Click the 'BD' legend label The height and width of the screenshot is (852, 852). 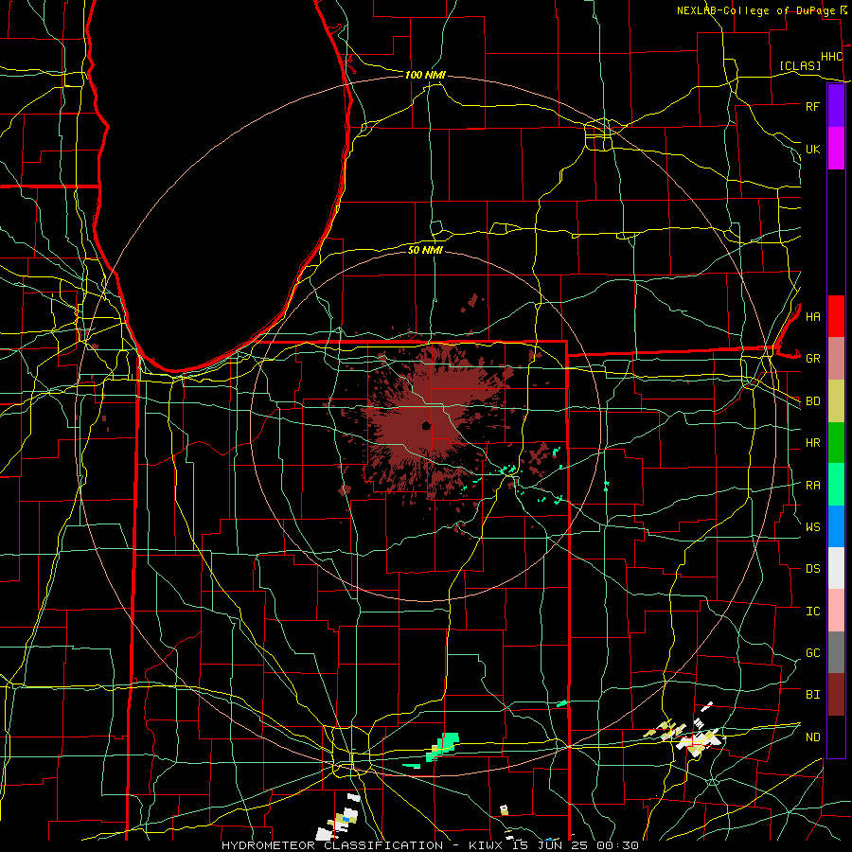[x=812, y=401]
